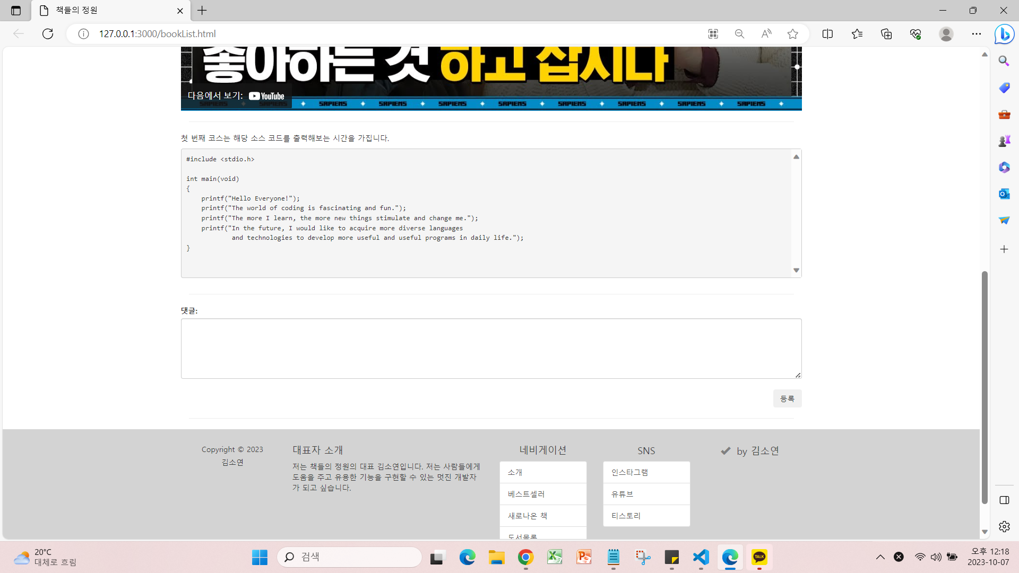Open Wi-Fi network icon in tray
The height and width of the screenshot is (573, 1019).
[920, 557]
